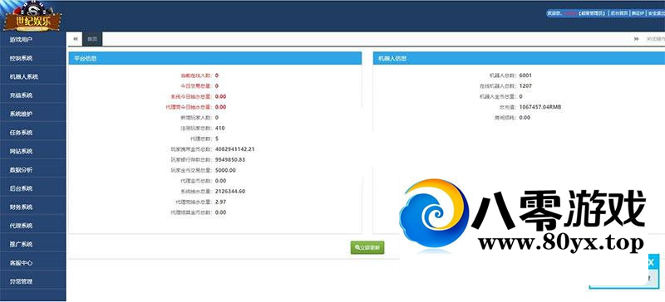Screen dimensions: 665x302
Task: Click the tab scroll-left double arrow icon
Action: pyautogui.click(x=75, y=39)
